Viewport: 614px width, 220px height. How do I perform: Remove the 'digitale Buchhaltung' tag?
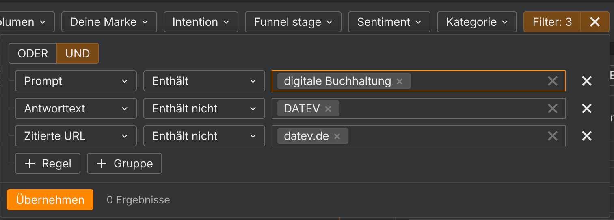point(400,81)
